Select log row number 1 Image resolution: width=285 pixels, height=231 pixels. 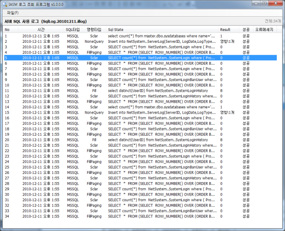tap(122, 36)
